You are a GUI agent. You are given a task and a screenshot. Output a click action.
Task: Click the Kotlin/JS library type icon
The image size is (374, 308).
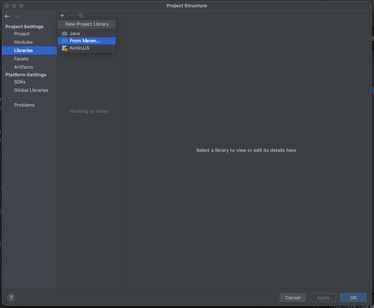coord(64,48)
